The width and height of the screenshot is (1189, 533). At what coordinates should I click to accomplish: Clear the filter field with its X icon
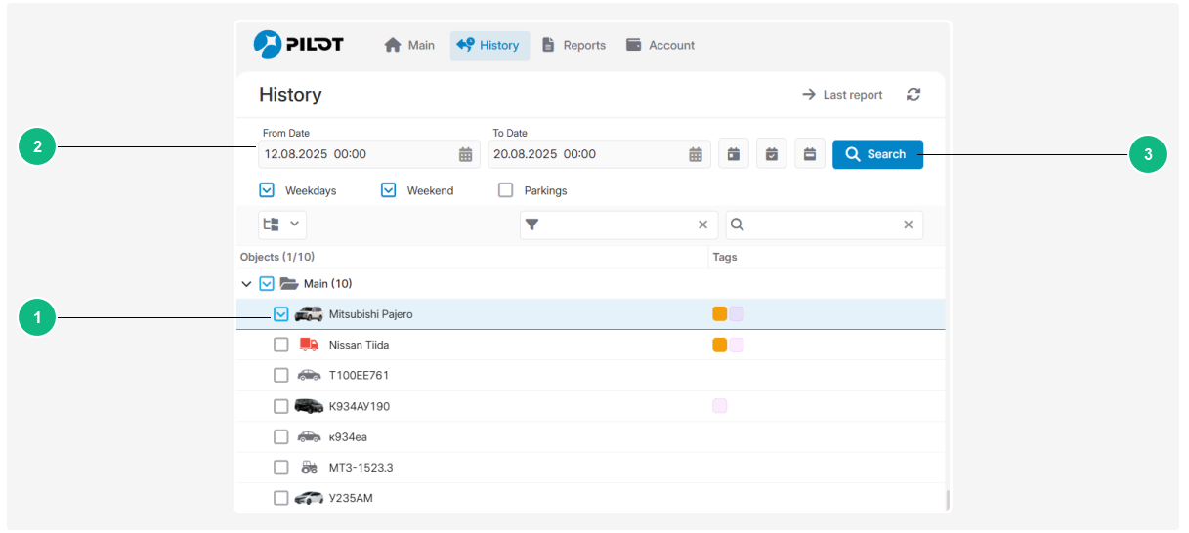[x=702, y=225]
